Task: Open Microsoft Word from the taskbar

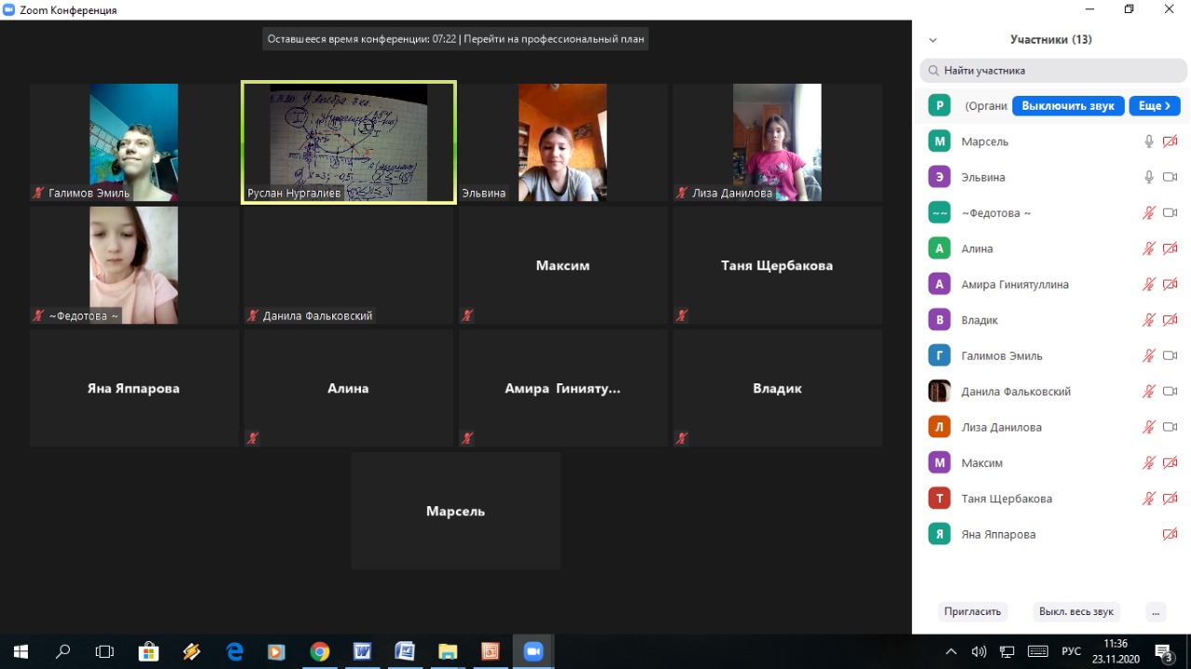Action: coord(362,651)
